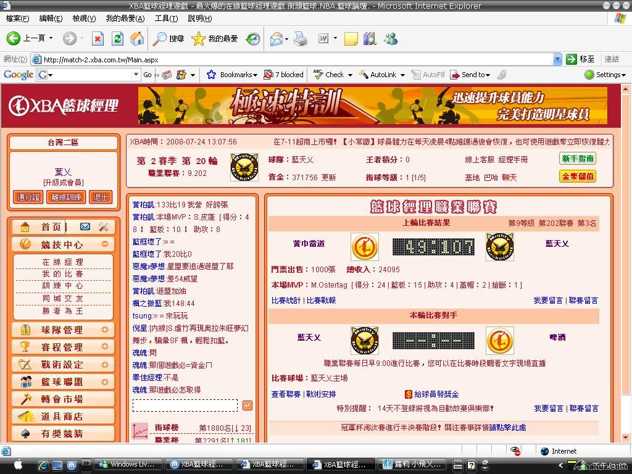Viewport: 632px width, 474px height.
Task: Open the 檢視(V) menu
Action: tap(84, 19)
